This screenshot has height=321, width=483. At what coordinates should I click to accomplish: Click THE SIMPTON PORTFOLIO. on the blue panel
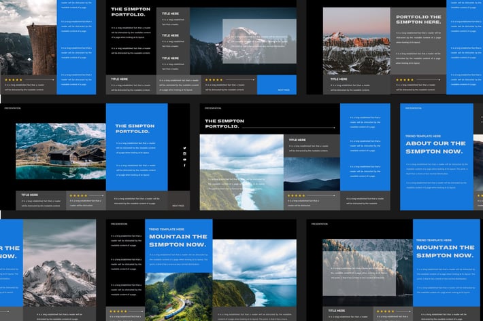[135, 128]
